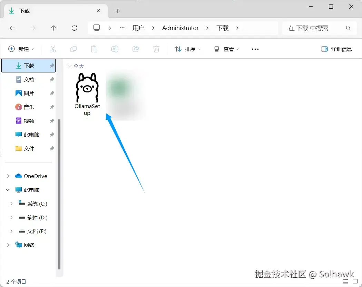Navigate to Administrator in the breadcrumb
362x287 pixels.
[x=180, y=28]
